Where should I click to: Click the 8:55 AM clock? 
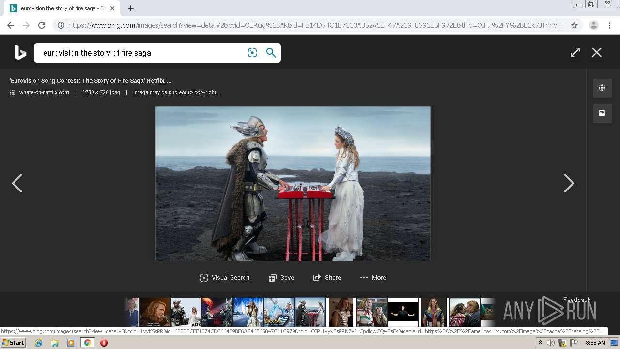tap(595, 343)
